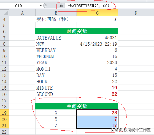The width and height of the screenshot is (154, 135).
Task: Click the Z value cell showing 17
Action: click(x=97, y=125)
